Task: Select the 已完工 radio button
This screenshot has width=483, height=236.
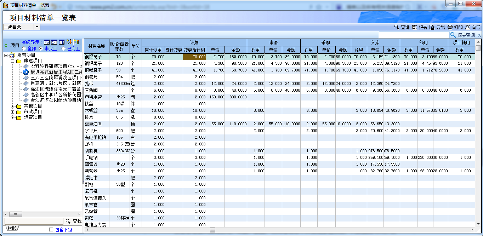Action: coord(63,48)
